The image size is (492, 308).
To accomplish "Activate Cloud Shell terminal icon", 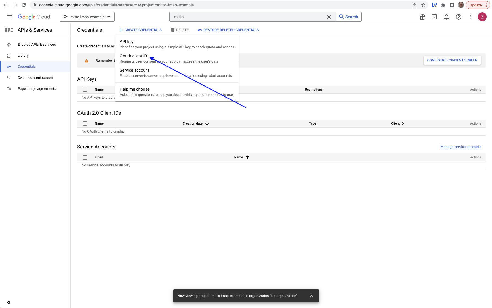I will coord(434,17).
